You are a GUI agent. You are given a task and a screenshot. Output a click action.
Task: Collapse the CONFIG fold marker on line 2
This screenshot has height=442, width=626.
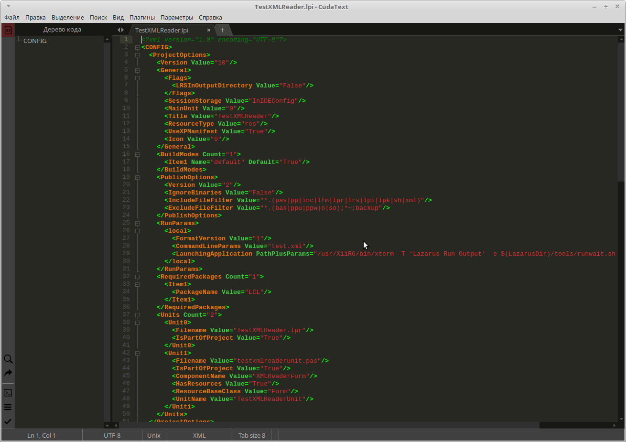coord(137,47)
